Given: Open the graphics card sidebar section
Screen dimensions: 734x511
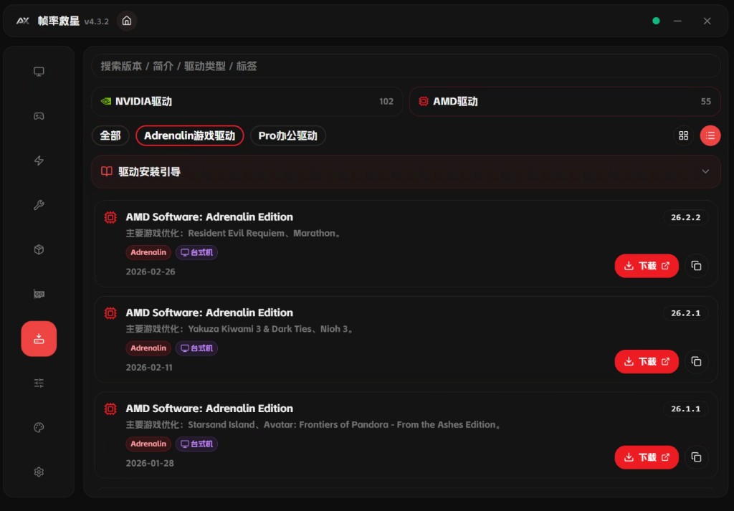Looking at the screenshot, I should (39, 294).
